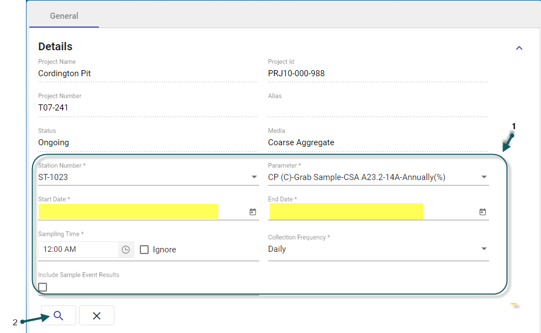Click the Sampling Time clock icon
Viewport: 541px width, 333px height.
coord(126,250)
